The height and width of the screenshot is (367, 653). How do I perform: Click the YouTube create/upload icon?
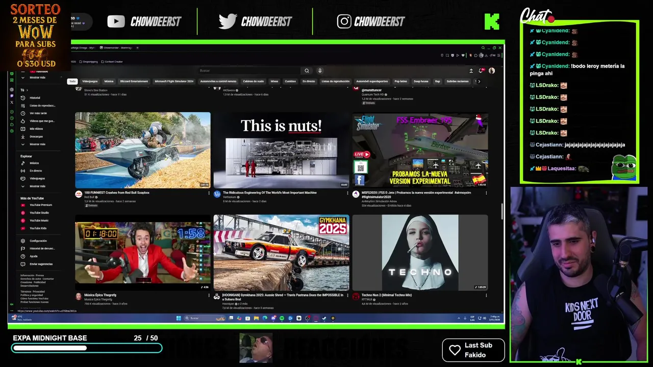click(x=471, y=71)
